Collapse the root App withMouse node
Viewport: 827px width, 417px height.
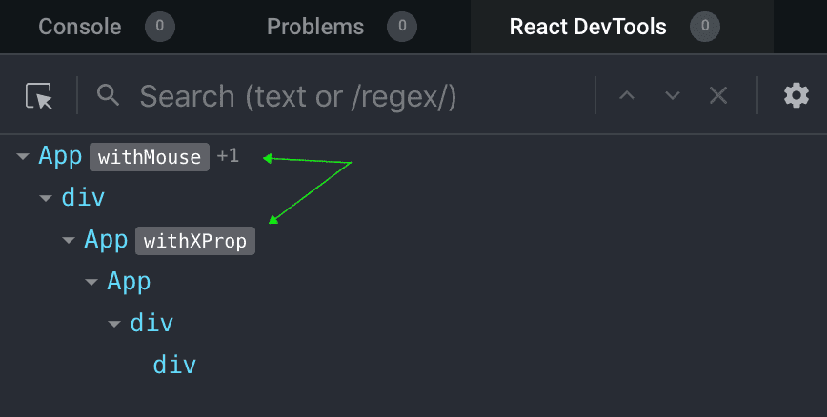click(x=23, y=157)
